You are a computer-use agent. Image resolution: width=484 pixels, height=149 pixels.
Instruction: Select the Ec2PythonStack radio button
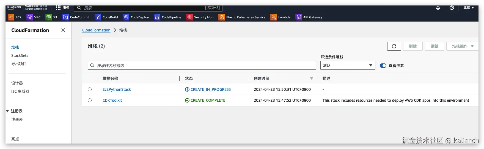pyautogui.click(x=90, y=89)
